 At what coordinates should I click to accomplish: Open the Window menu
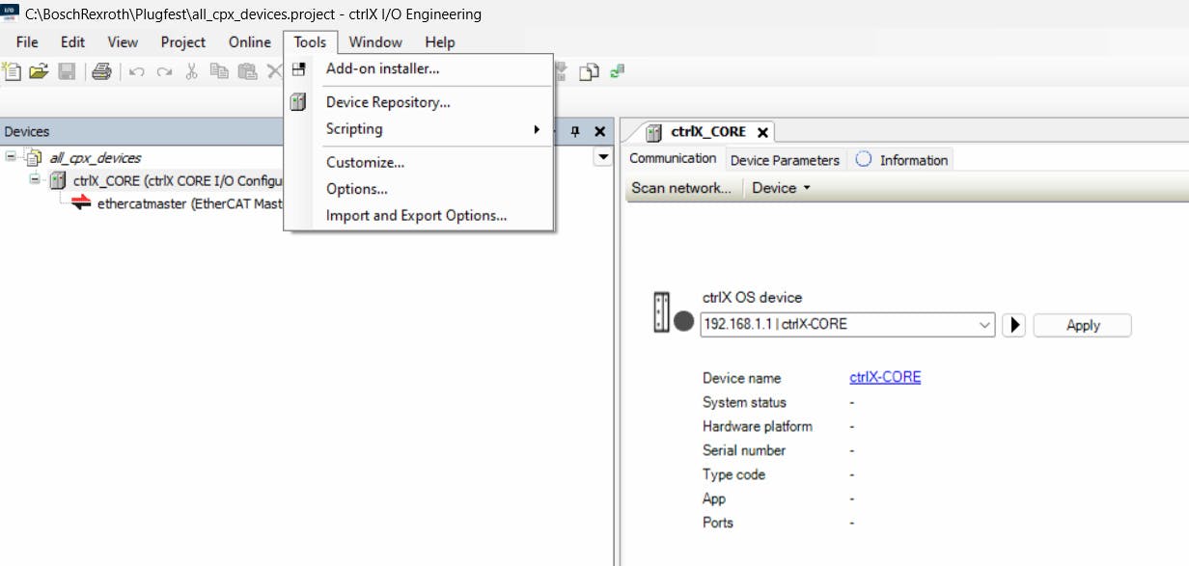point(375,42)
